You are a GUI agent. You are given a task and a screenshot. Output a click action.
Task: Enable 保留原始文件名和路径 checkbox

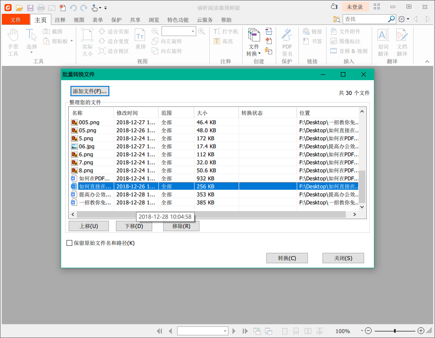[x=69, y=243]
